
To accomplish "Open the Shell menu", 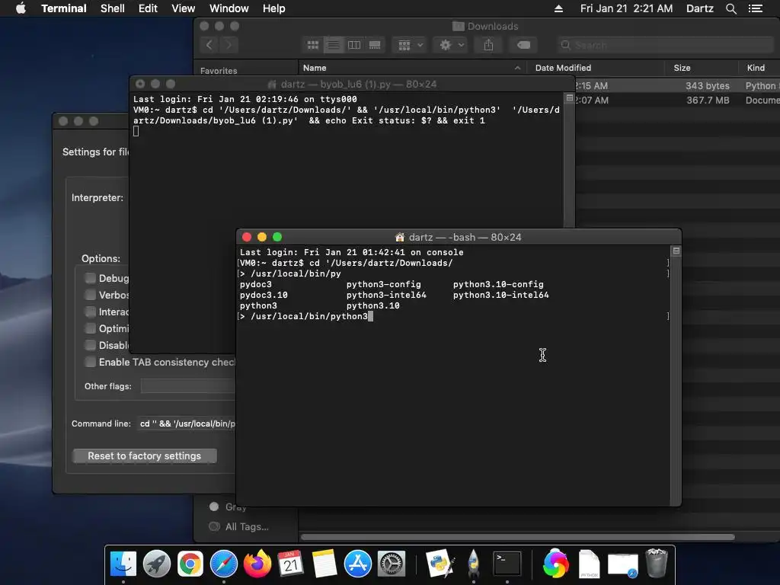I will pos(113,8).
